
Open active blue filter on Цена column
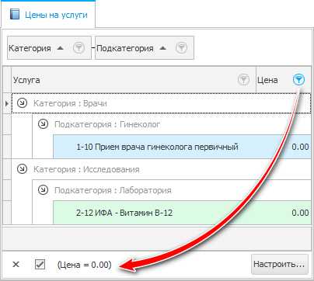(x=298, y=80)
